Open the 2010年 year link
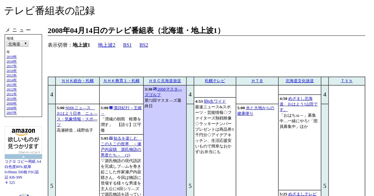Image resolution: width=374 pixels, height=196 pixels. point(12,99)
